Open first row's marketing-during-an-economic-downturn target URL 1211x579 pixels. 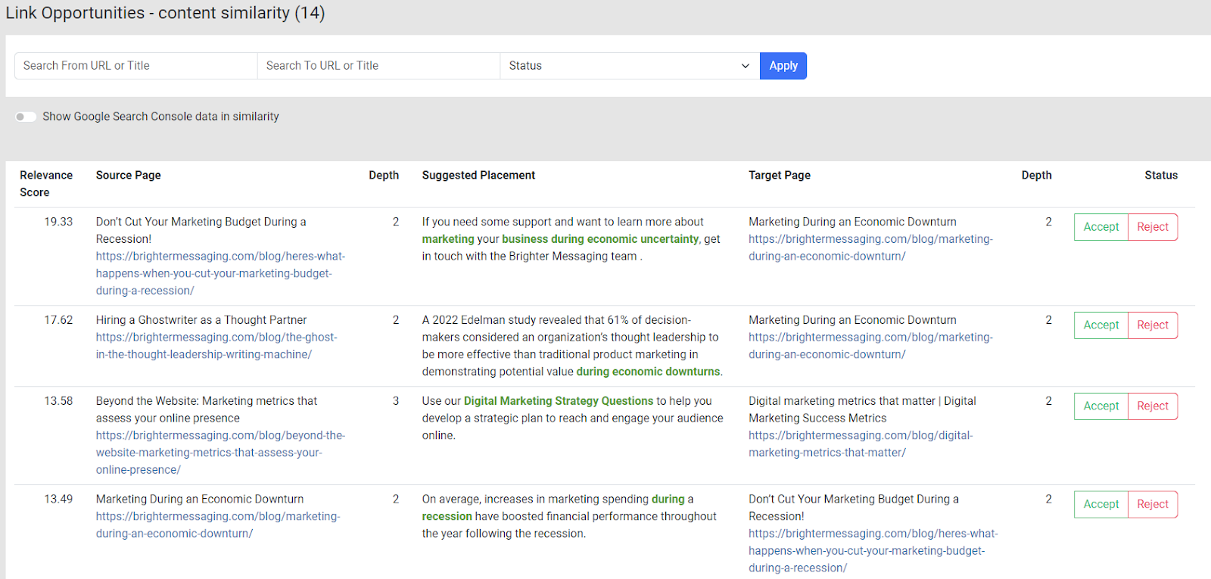(870, 247)
